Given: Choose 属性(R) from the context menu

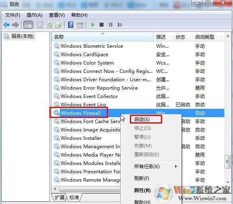Looking at the screenshot, I should [x=142, y=190].
